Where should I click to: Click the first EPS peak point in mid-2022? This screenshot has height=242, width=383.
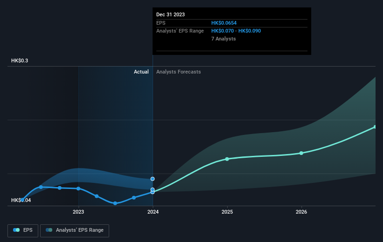click(41, 187)
